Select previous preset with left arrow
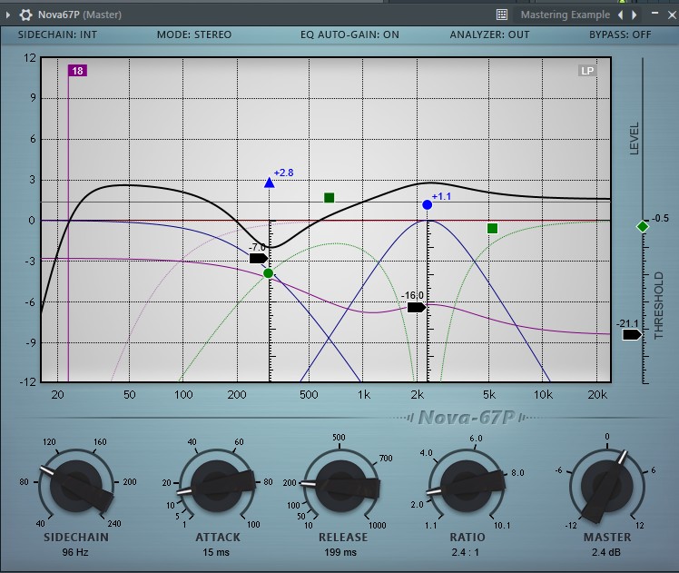679x573 pixels. click(x=621, y=15)
